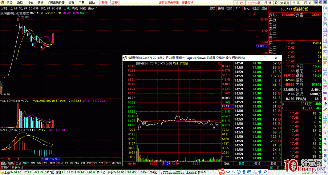Click the 2018/01/22 date marker on the K-line axis
This screenshot has height=175, width=328.
coord(50,159)
